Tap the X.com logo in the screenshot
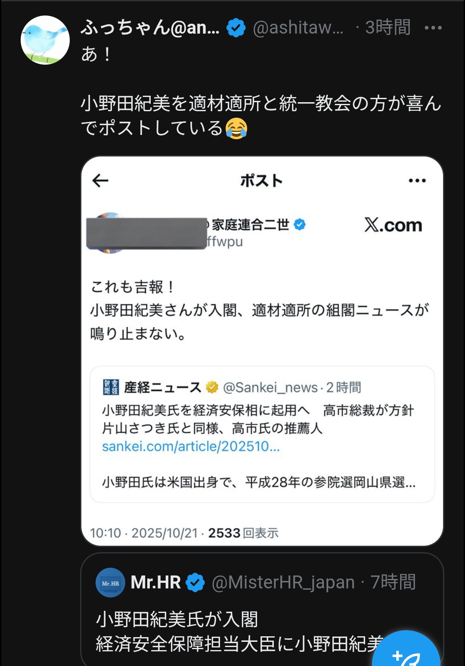 coord(393,225)
